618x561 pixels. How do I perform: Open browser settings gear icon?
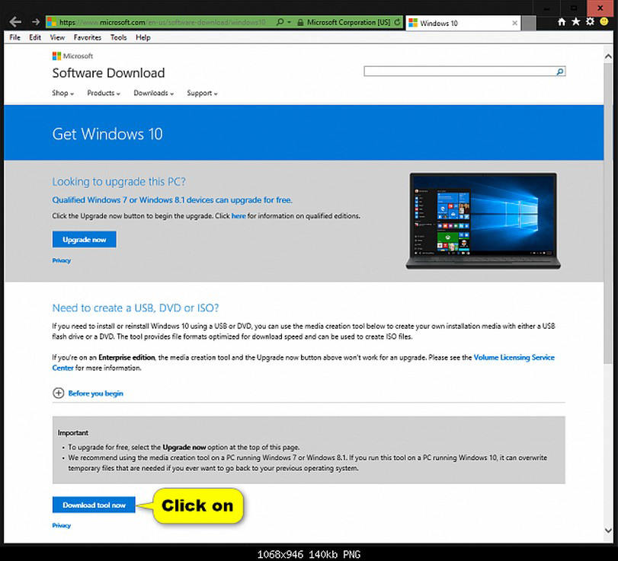click(590, 21)
